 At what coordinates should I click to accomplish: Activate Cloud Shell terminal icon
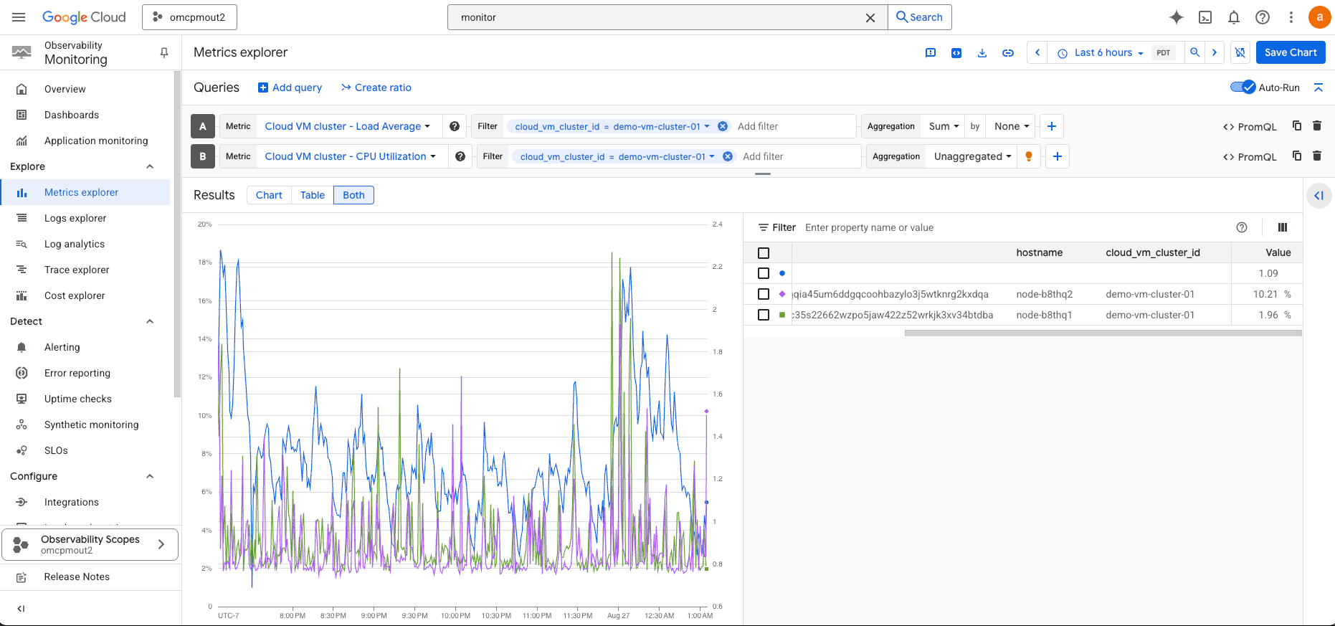tap(1205, 17)
